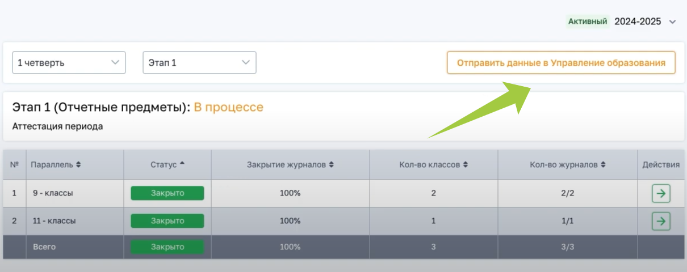Open the arrow action for 11 - классы row
687x272 pixels.
coord(661,220)
